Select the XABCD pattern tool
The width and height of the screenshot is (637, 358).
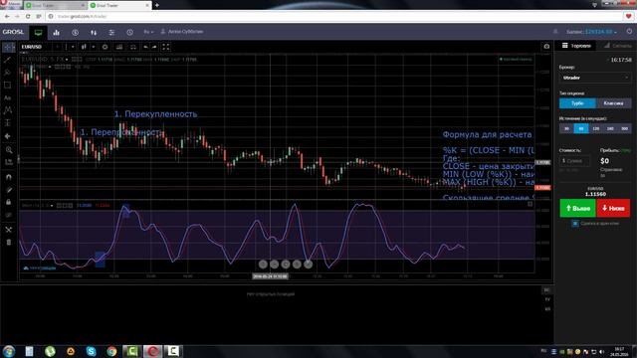8,110
